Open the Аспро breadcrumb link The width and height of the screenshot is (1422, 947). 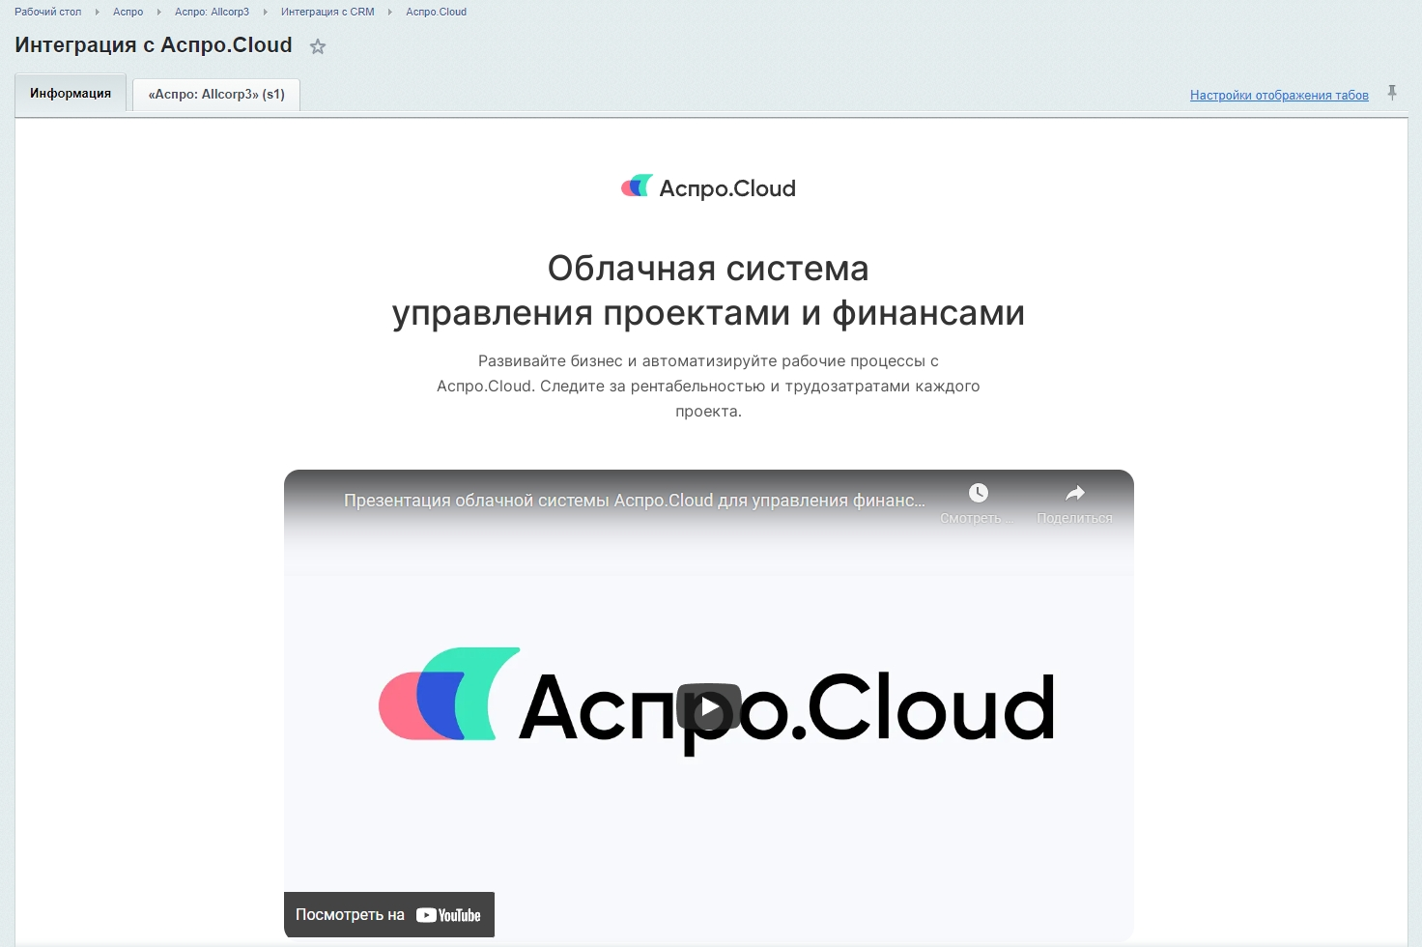point(128,12)
